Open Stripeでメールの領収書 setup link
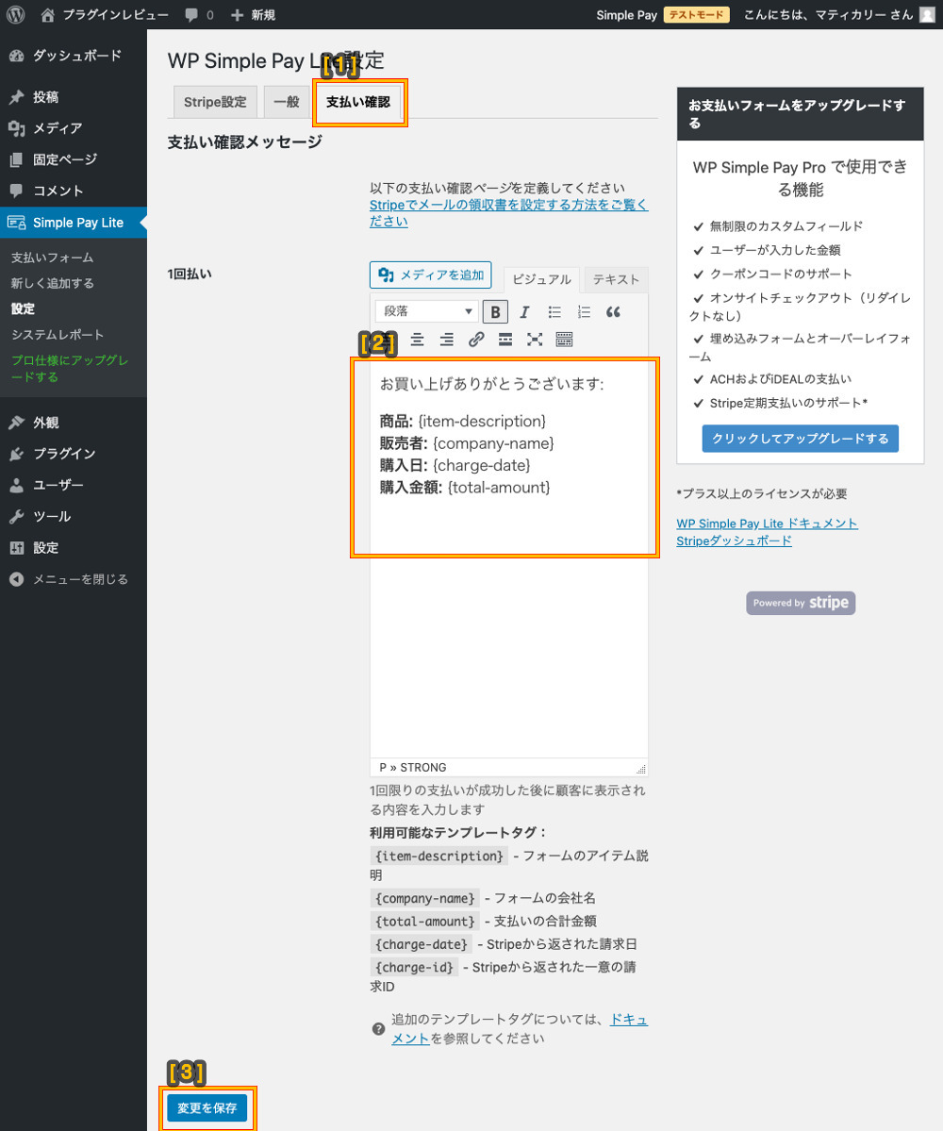 click(x=508, y=213)
